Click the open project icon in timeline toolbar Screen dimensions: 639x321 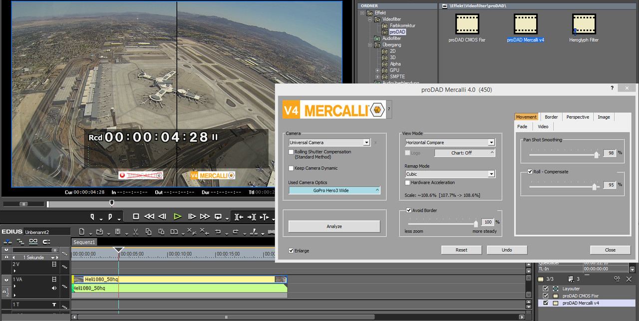[100, 232]
